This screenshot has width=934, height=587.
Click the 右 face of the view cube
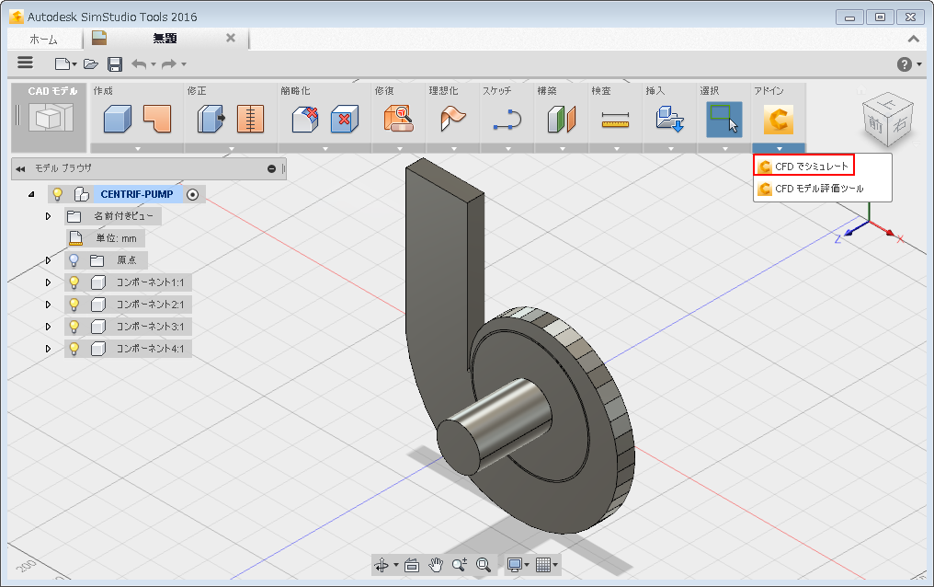pos(899,122)
